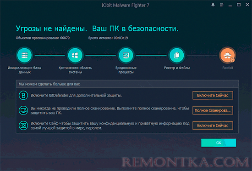Close the IObit Malware Fighter window
Screen dimensions: 252x171
[x=247, y=5]
